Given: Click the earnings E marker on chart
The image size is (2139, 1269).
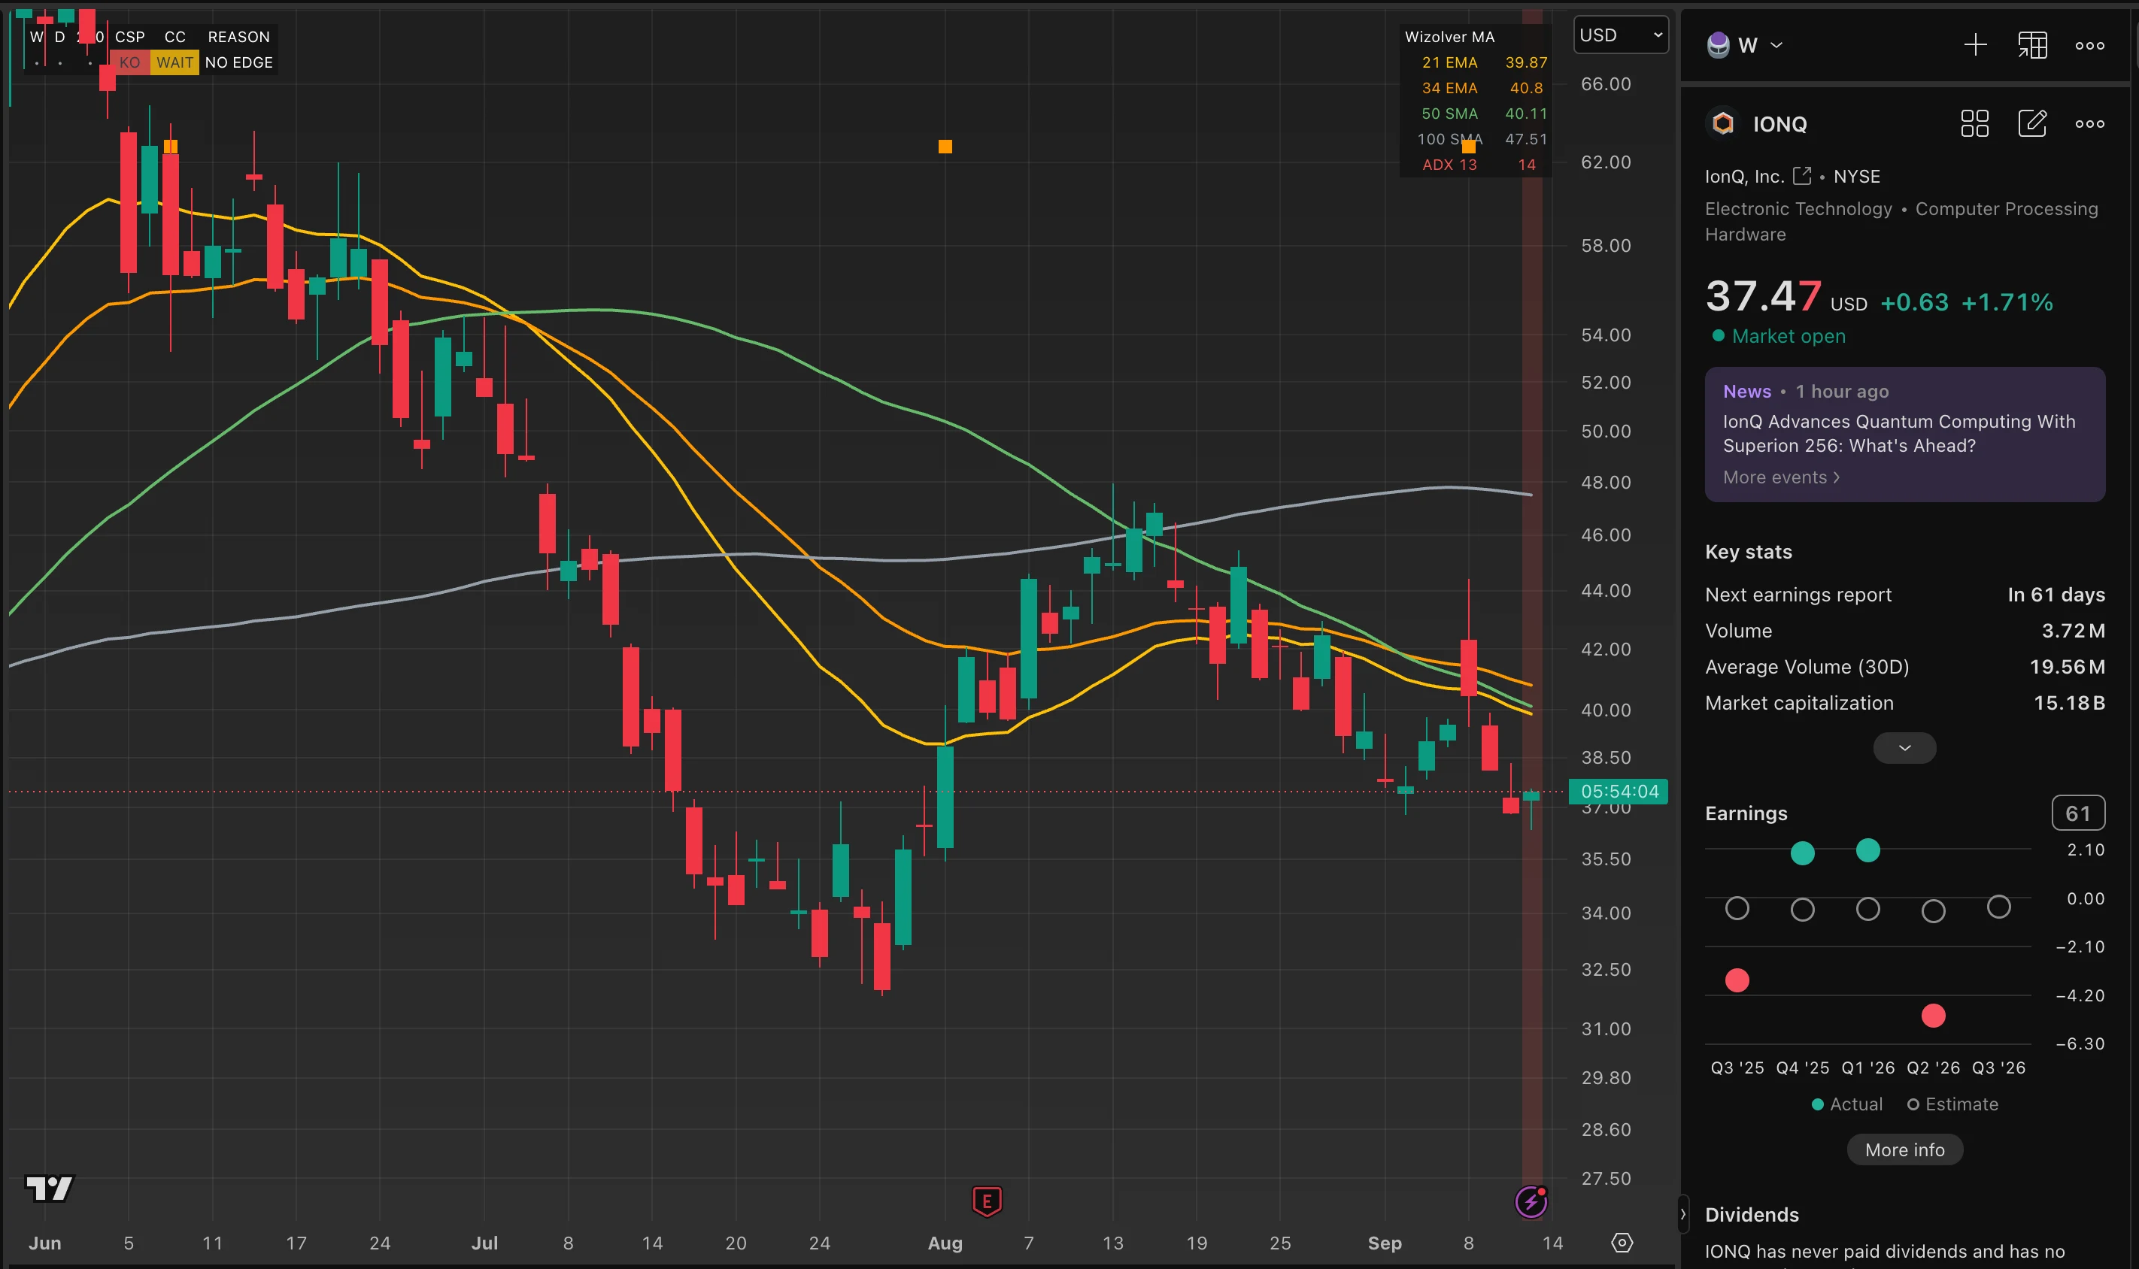Looking at the screenshot, I should [x=986, y=1201].
